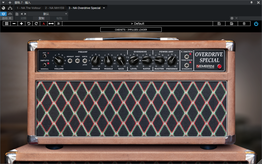Click the minus icon in the Nembrini toolbar
262x164 pixels.
14,24
